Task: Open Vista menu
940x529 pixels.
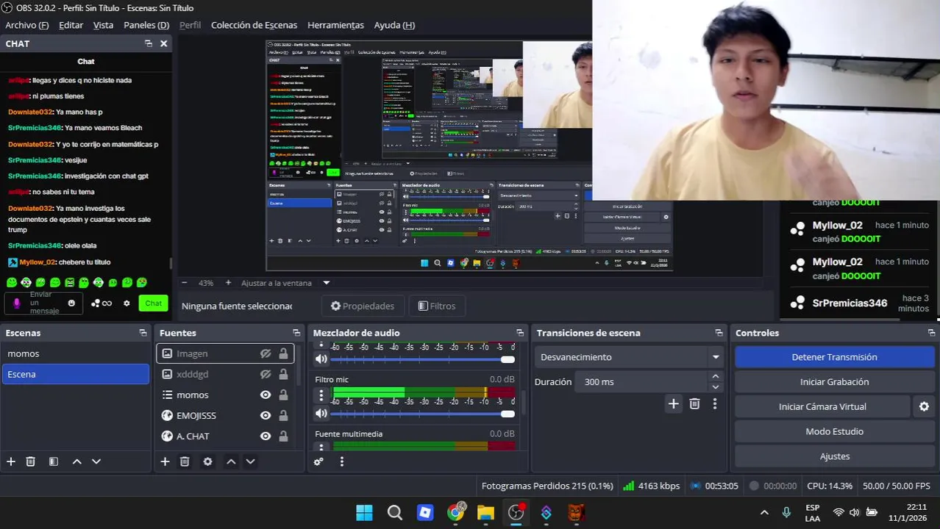Action: (103, 25)
